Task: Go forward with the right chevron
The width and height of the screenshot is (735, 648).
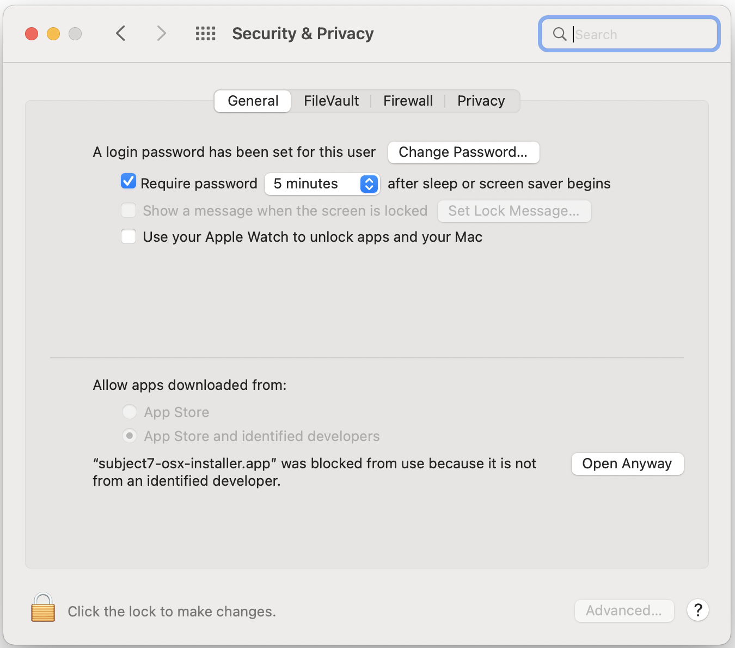Action: point(161,33)
